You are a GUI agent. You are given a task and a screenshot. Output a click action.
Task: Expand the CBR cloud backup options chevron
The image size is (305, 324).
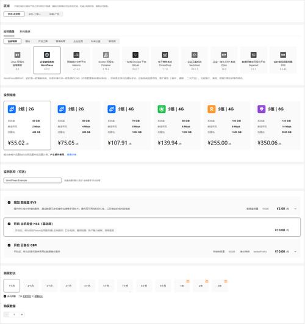coord(295,251)
